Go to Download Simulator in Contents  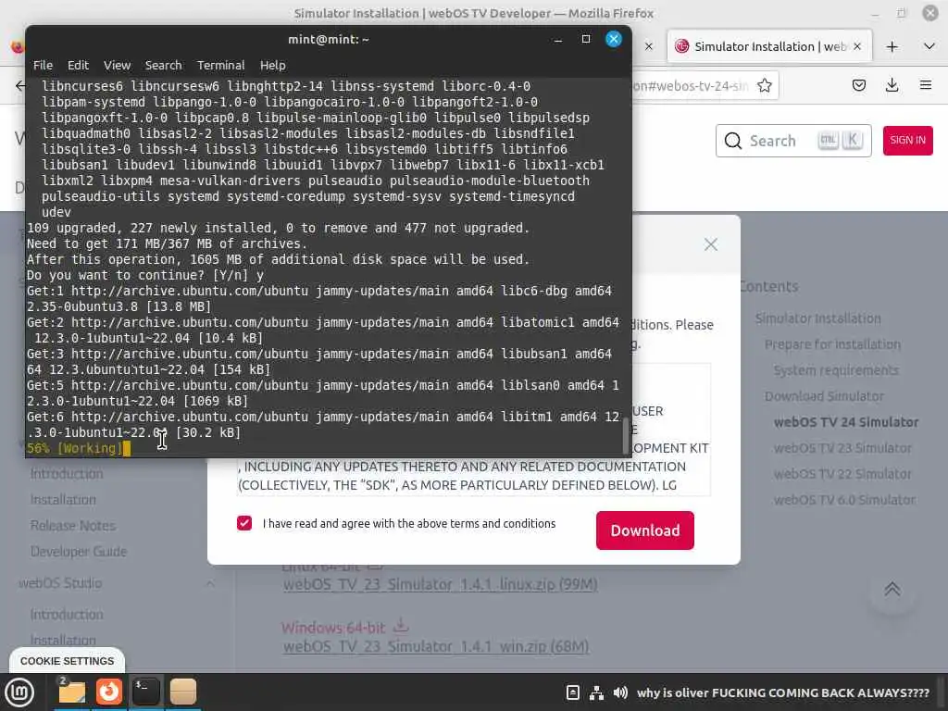click(x=824, y=396)
